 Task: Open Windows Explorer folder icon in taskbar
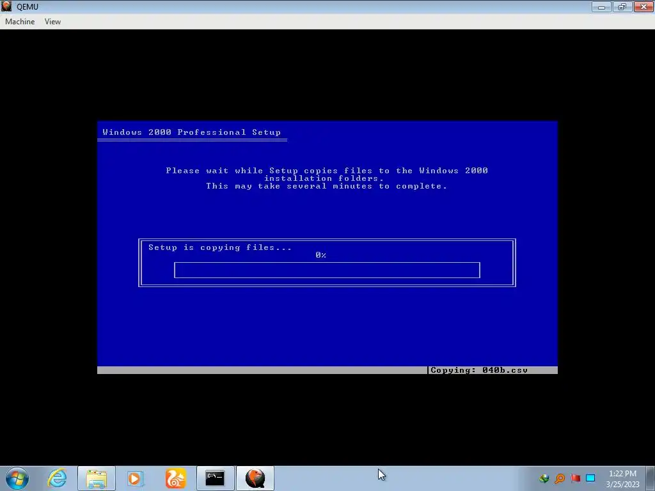point(97,478)
